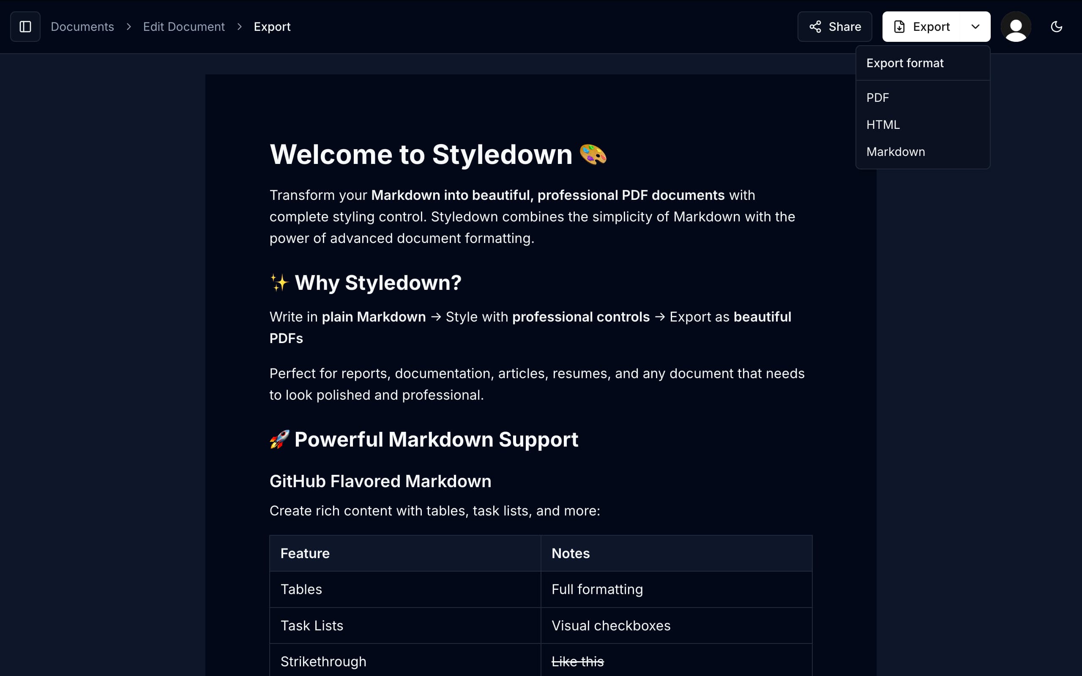The height and width of the screenshot is (676, 1082).
Task: Toggle the sidebar panel icon
Action: 25,27
